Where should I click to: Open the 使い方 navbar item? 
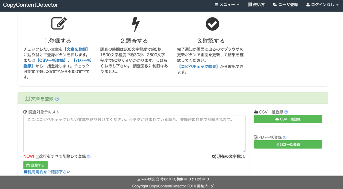[x=256, y=5]
